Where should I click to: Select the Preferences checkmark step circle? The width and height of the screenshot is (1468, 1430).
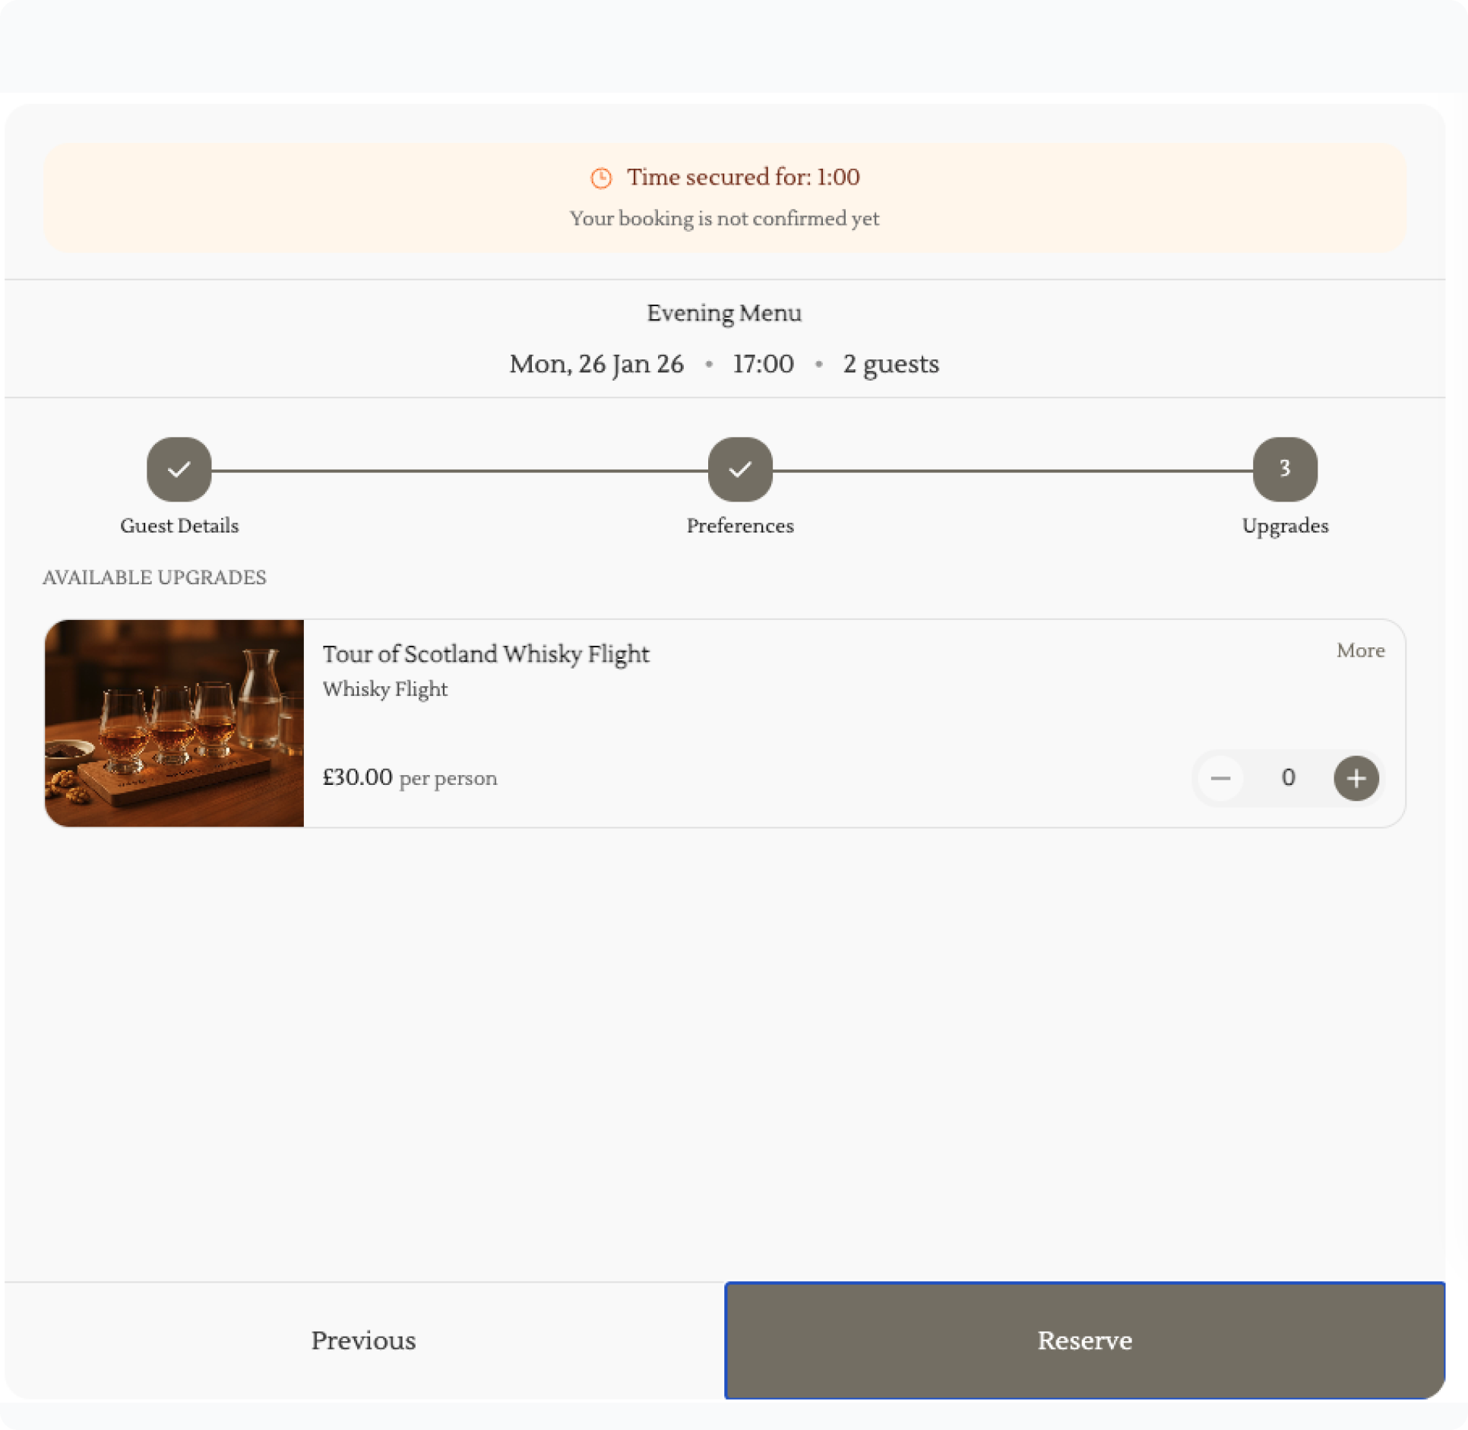tap(739, 469)
